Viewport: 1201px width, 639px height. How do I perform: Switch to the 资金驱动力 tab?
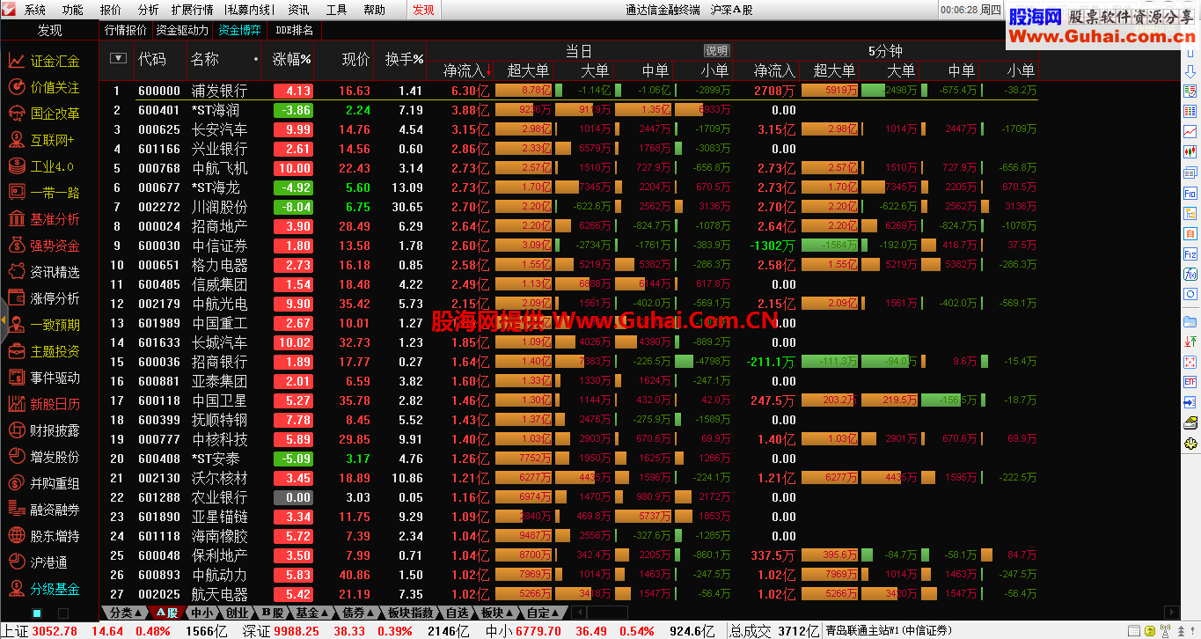(x=183, y=30)
